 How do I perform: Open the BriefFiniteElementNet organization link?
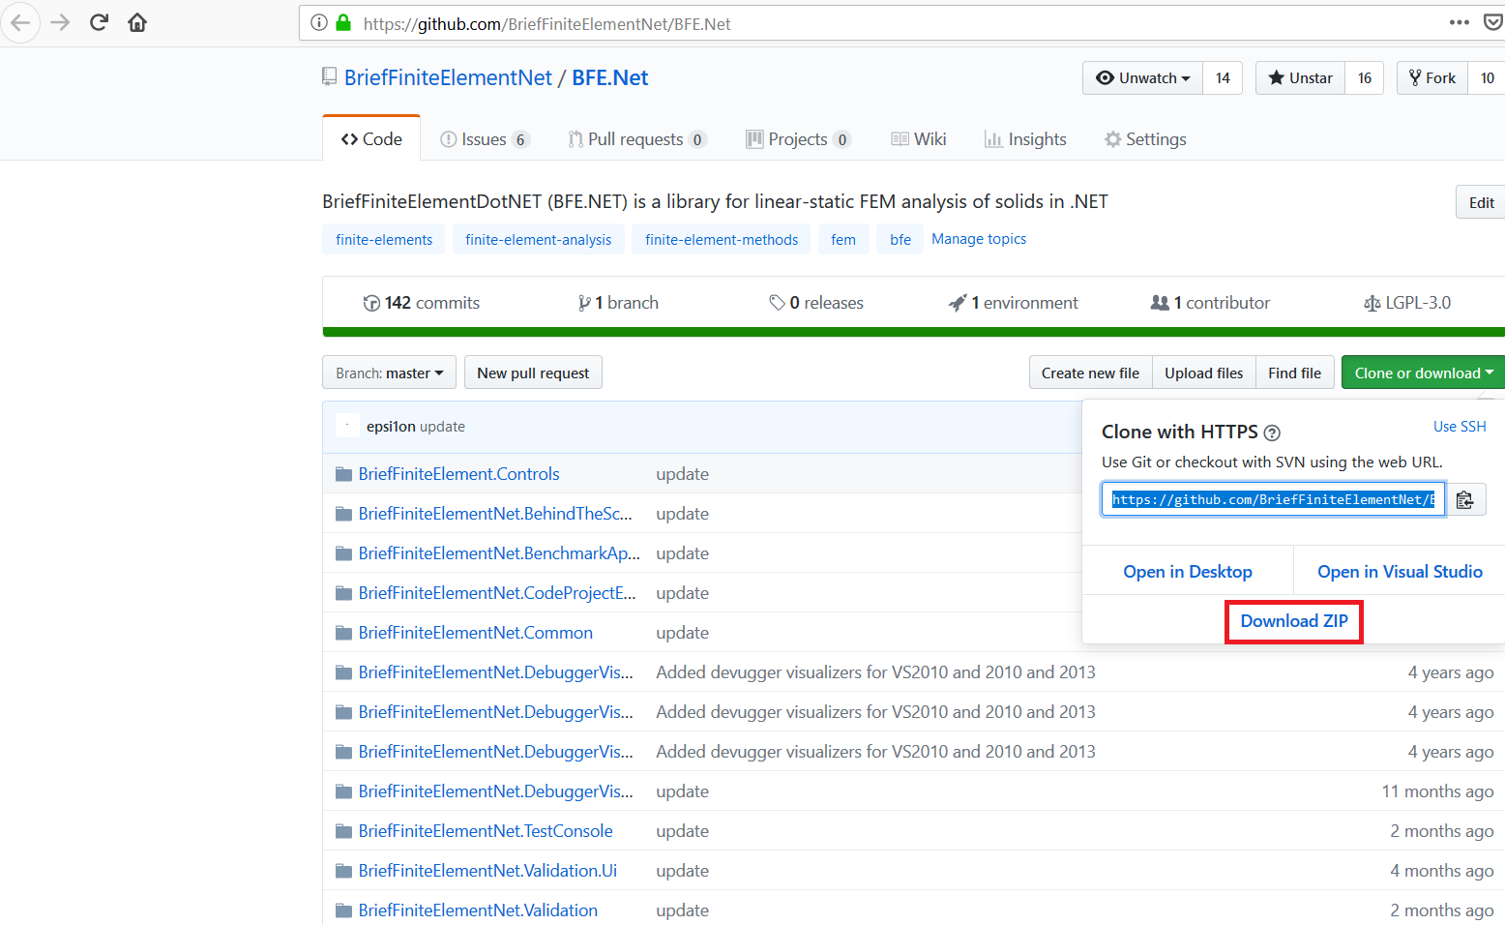click(x=448, y=77)
